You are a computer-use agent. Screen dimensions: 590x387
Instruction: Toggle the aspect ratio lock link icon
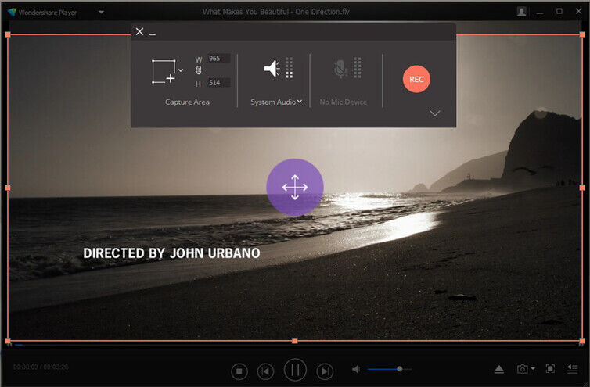[x=199, y=70]
